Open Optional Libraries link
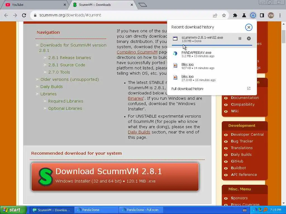 [65, 108]
